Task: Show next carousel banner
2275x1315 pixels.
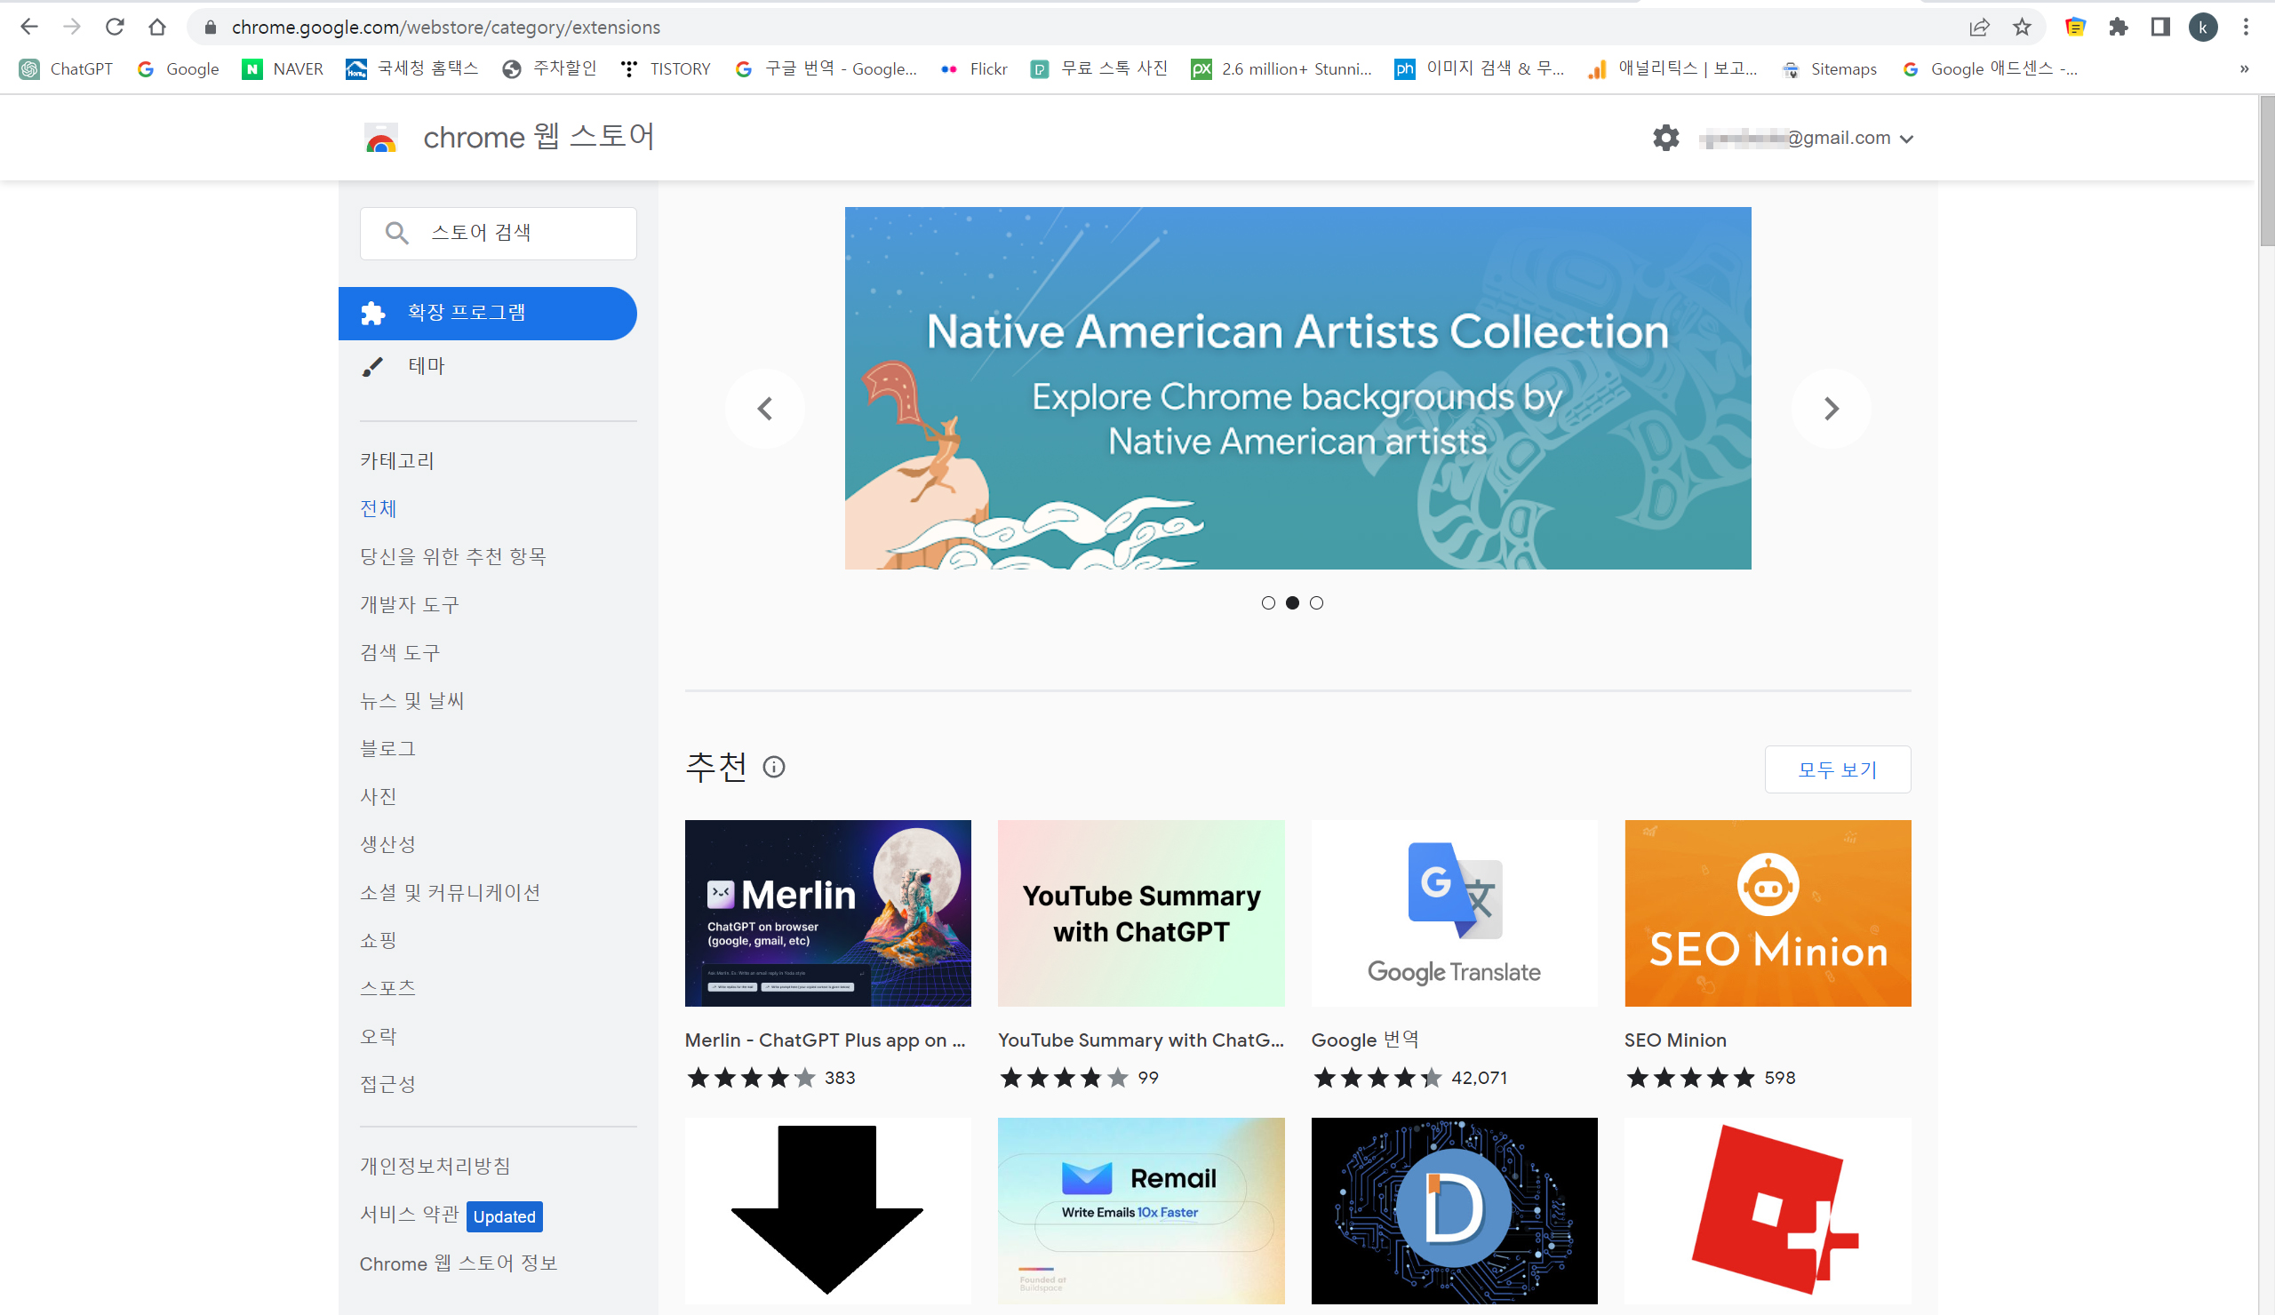Action: tap(1831, 409)
